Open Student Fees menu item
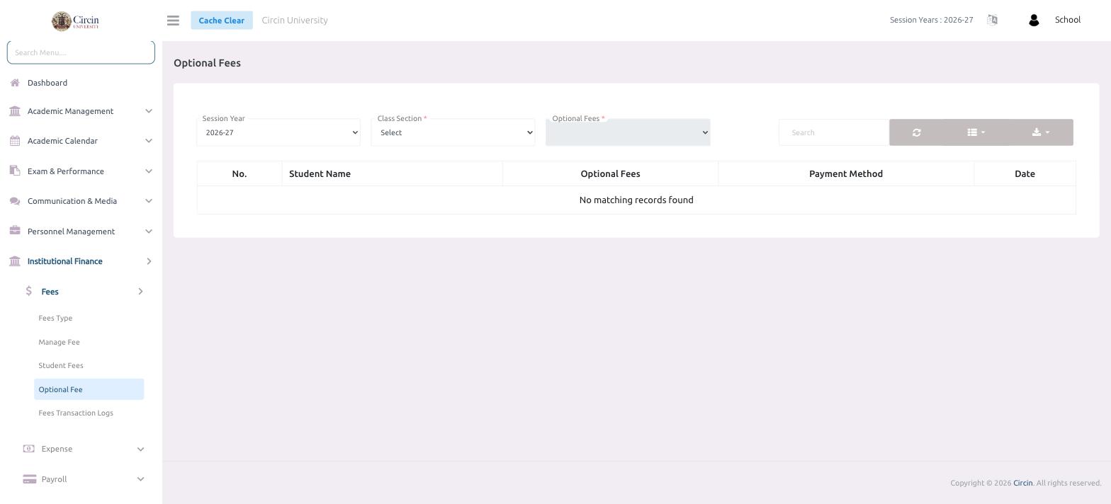The image size is (1111, 504). tap(61, 365)
